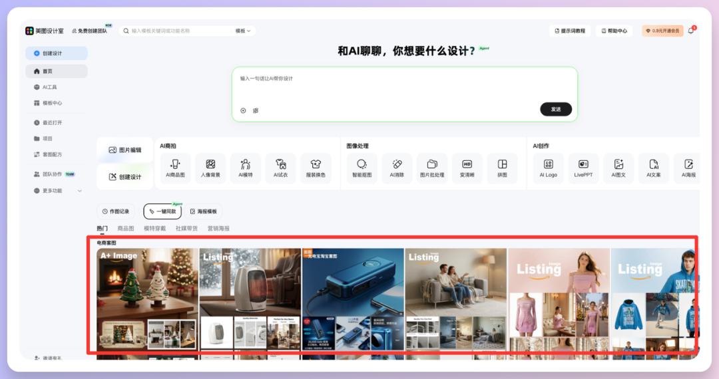Viewport: 719px width, 379px height.
Task: Click the notification bell icon
Action: click(690, 31)
